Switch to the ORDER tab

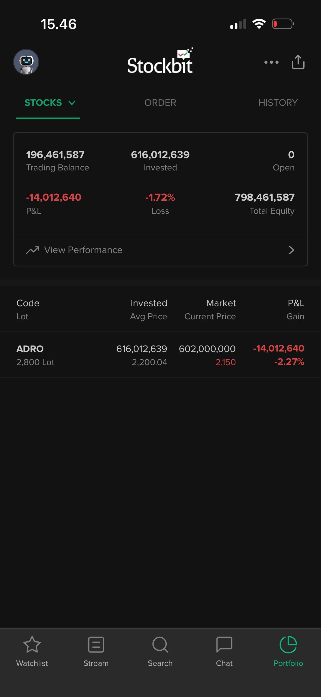click(160, 103)
